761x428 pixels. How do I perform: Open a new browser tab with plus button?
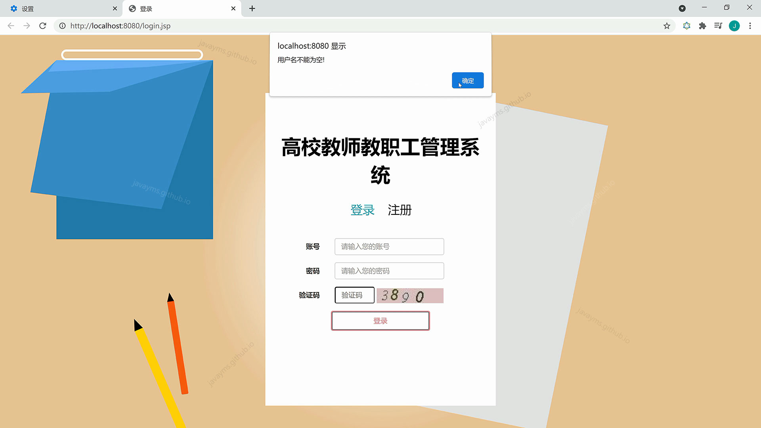pyautogui.click(x=252, y=8)
